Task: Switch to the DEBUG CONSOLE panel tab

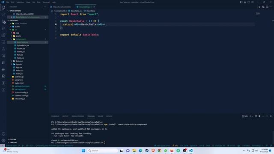Action: pyautogui.click(x=78, y=116)
